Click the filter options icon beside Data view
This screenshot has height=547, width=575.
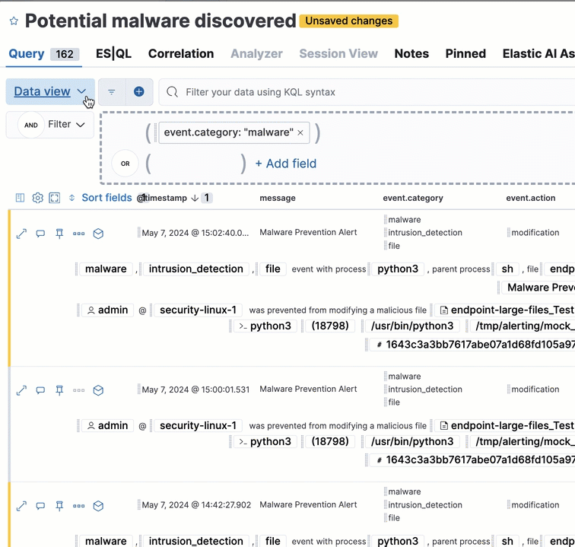point(112,92)
